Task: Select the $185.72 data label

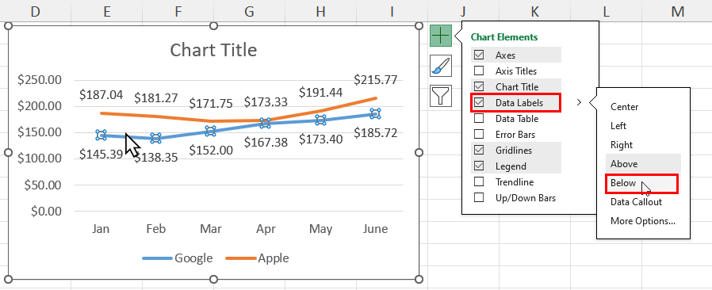Action: click(375, 133)
